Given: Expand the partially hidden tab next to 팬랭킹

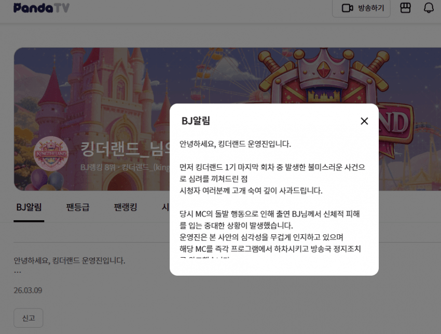Looking at the screenshot, I should [166, 207].
